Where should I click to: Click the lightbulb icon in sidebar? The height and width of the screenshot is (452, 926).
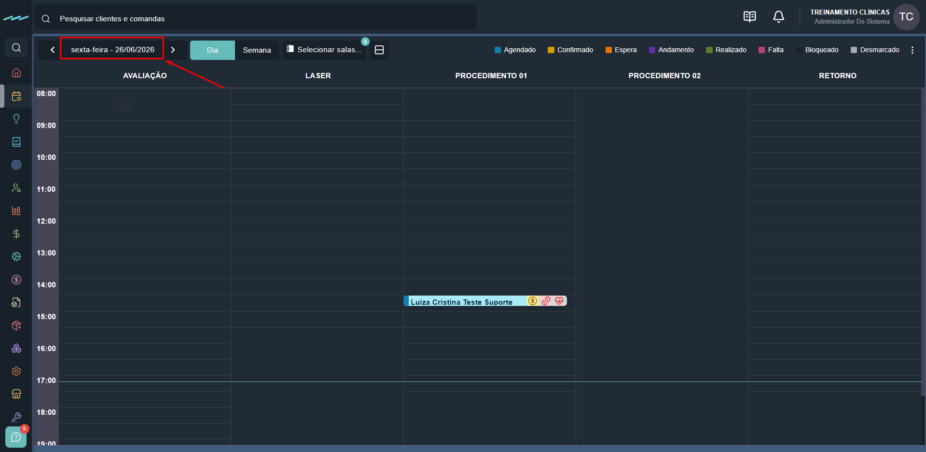click(16, 119)
